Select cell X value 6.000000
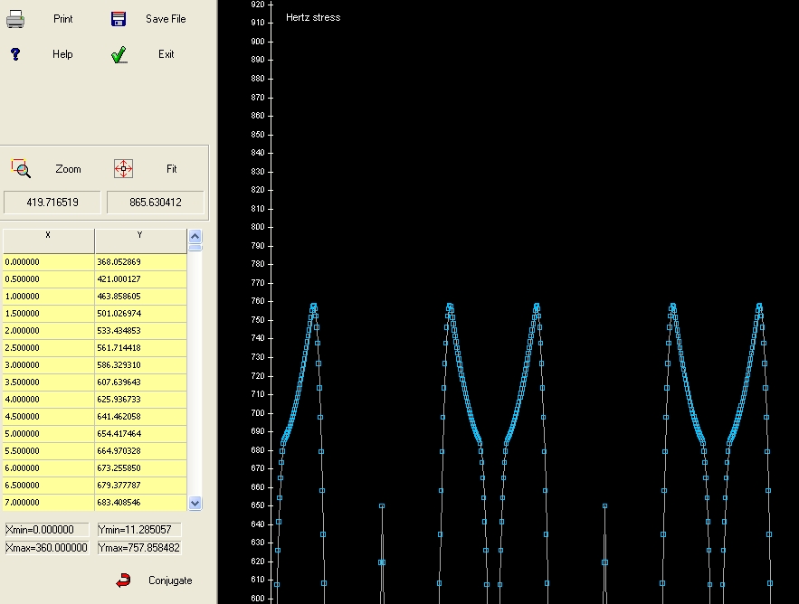 coord(48,468)
